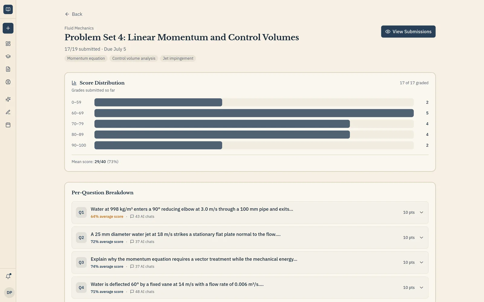
Task: Click the Score Distribution bar chart icon
Action: 74,83
